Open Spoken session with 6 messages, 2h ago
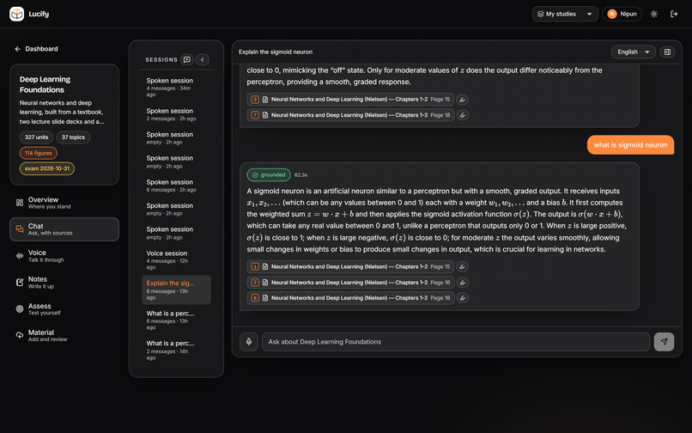The width and height of the screenshot is (692, 433). (176, 186)
